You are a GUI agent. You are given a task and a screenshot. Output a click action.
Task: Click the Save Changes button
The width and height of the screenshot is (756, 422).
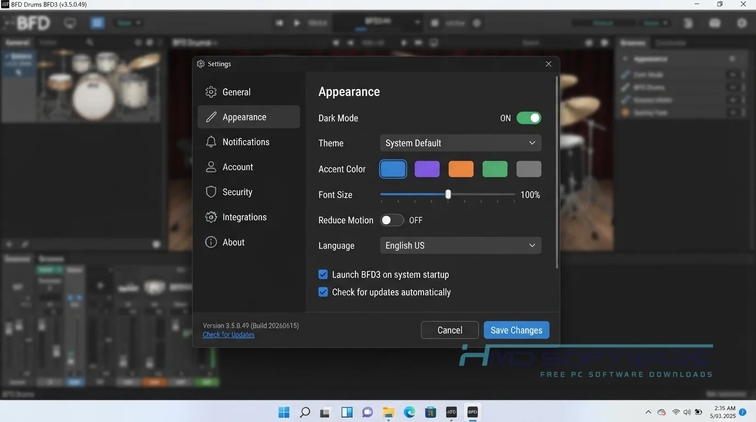click(x=516, y=330)
